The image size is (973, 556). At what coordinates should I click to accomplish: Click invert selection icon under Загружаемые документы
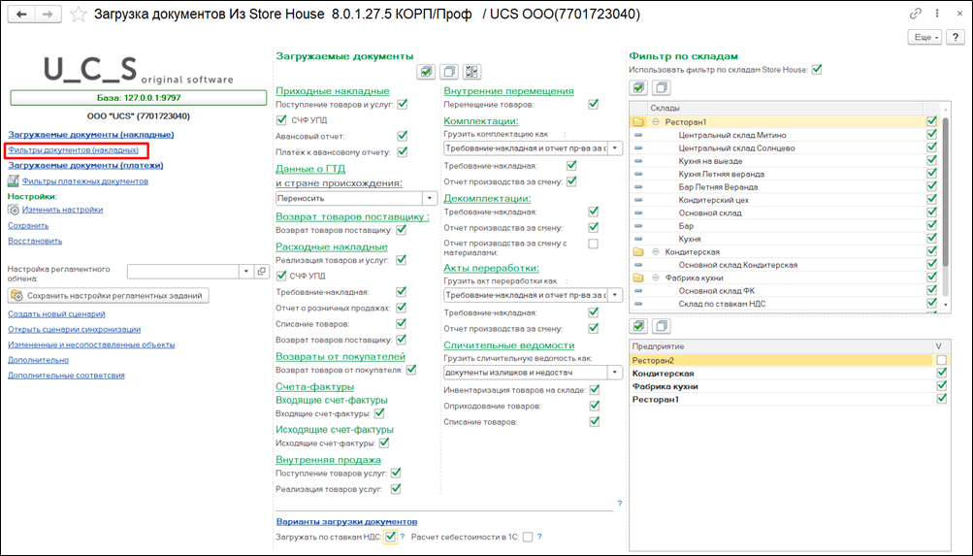coord(471,72)
